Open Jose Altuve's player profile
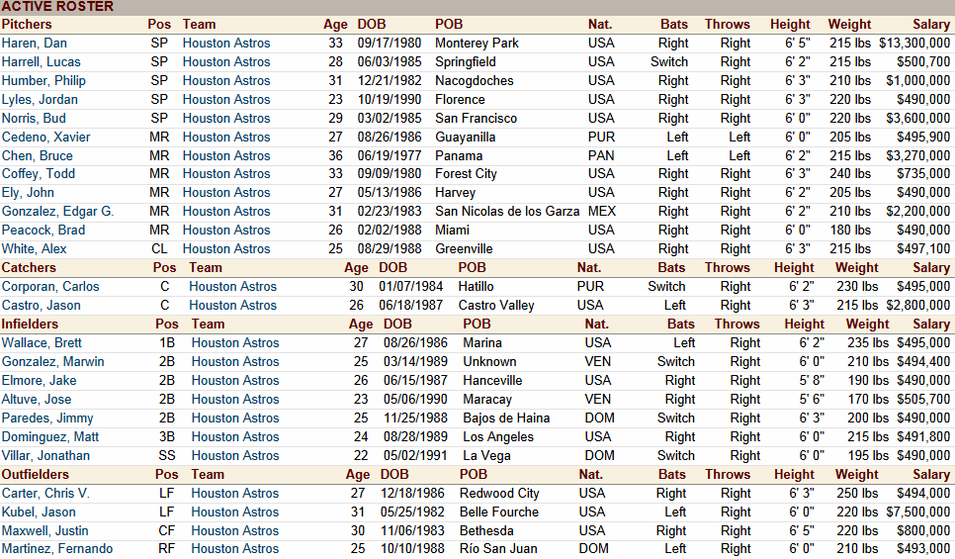This screenshot has width=955, height=559. [x=38, y=399]
